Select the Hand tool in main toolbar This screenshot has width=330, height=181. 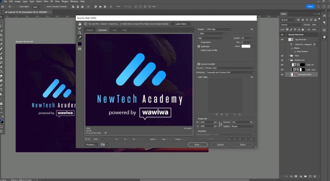tap(1, 103)
